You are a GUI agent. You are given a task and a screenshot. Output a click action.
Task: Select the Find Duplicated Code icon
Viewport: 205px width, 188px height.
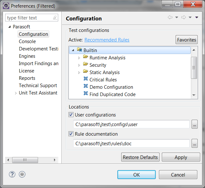coord(86,93)
